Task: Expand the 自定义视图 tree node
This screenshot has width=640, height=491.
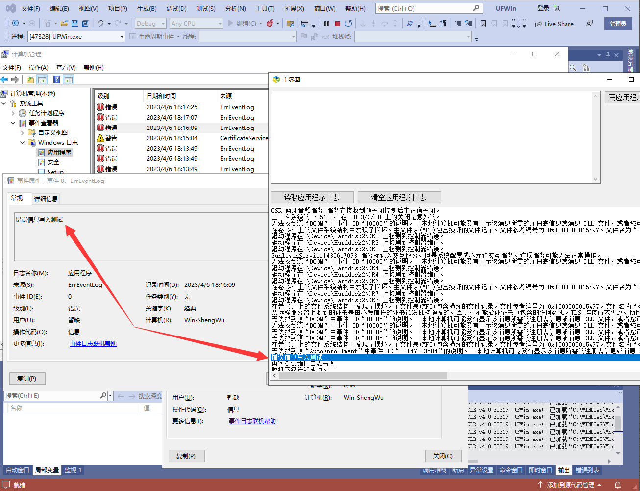Action: tap(23, 132)
